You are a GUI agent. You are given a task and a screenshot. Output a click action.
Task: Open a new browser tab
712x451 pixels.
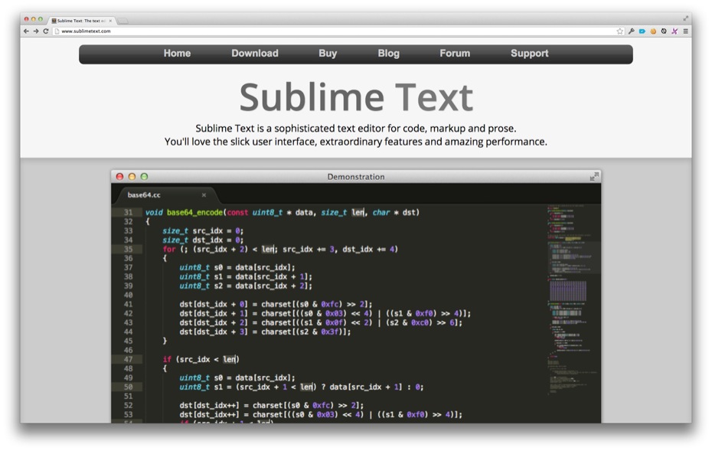pos(123,21)
